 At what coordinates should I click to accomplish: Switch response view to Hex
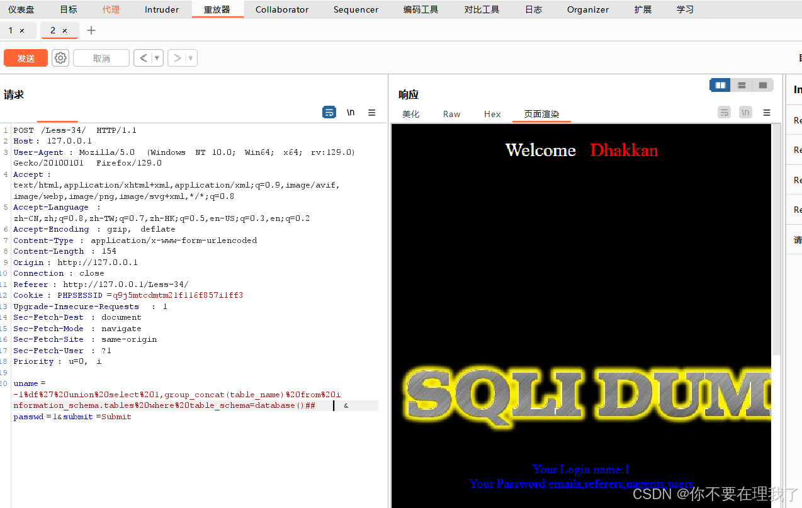[492, 114]
